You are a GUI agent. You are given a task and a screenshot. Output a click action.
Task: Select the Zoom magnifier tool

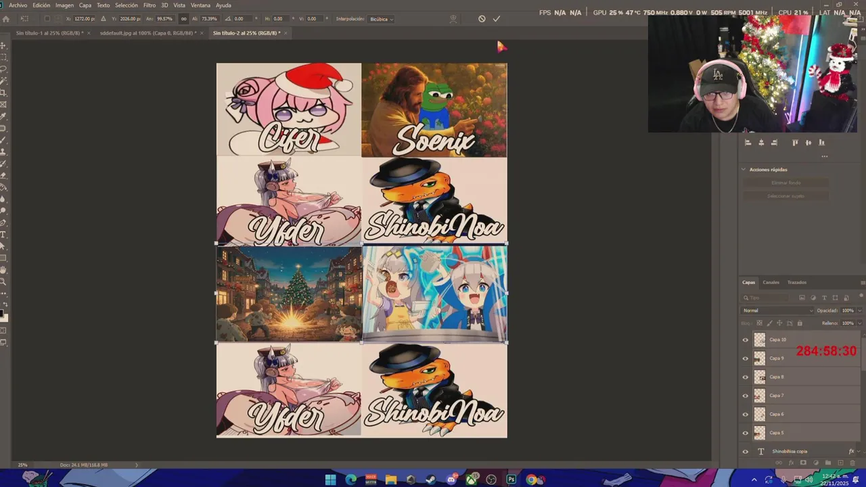coord(4,281)
